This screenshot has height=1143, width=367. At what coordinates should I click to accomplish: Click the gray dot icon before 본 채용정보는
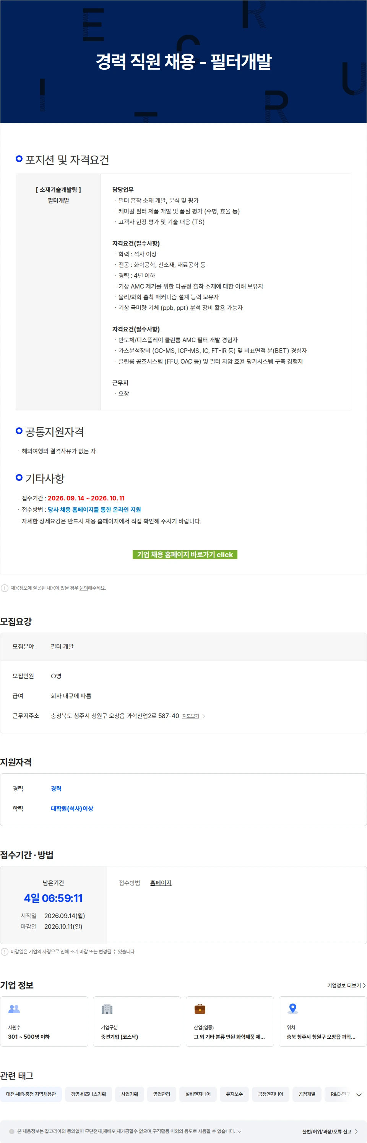tap(12, 1131)
